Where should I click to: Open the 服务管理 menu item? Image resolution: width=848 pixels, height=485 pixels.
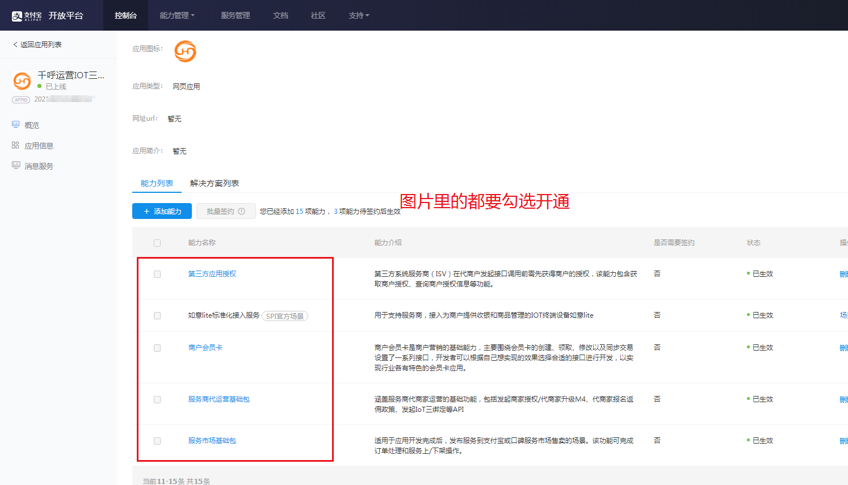(x=235, y=15)
